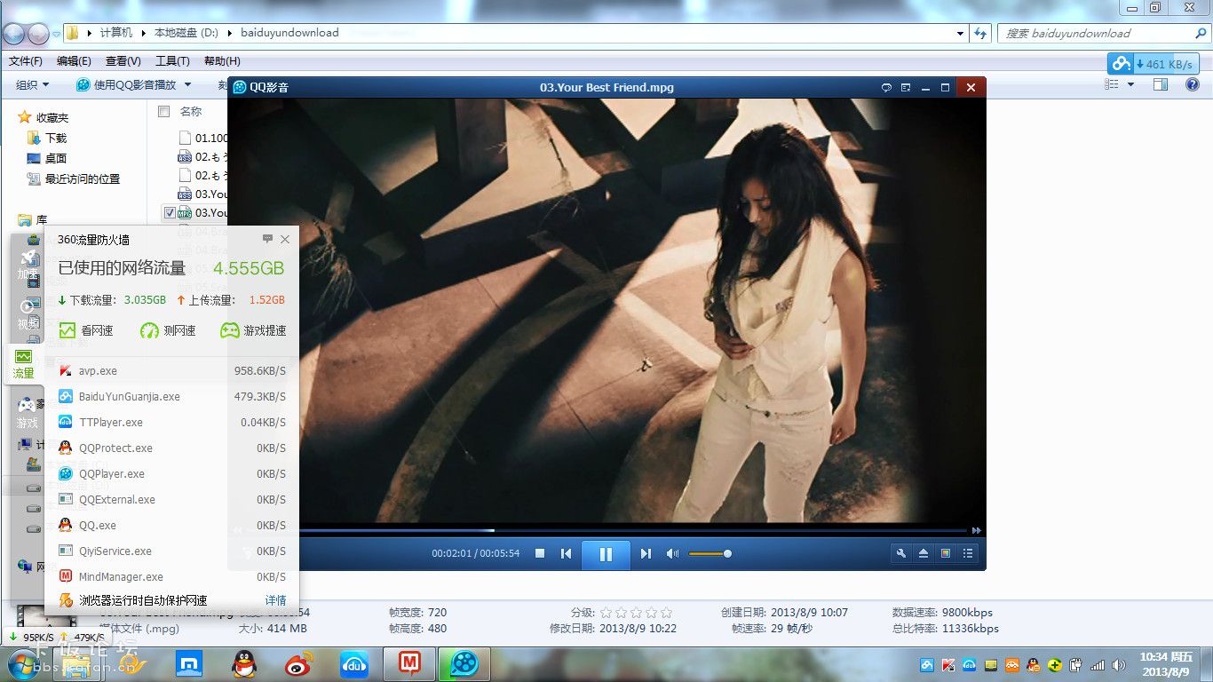Image resolution: width=1213 pixels, height=682 pixels.
Task: Refresh the Explorer folder view
Action: tap(980, 33)
